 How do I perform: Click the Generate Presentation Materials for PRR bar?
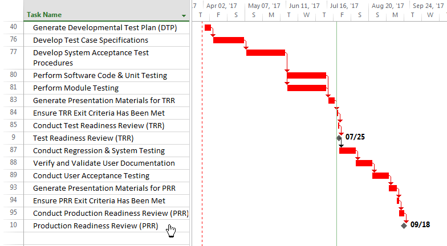click(x=393, y=188)
